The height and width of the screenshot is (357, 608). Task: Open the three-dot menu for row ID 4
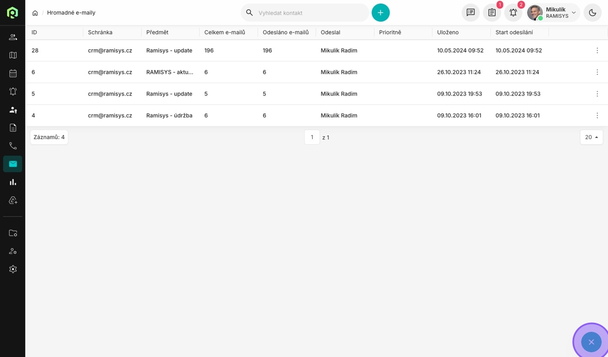pyautogui.click(x=597, y=116)
